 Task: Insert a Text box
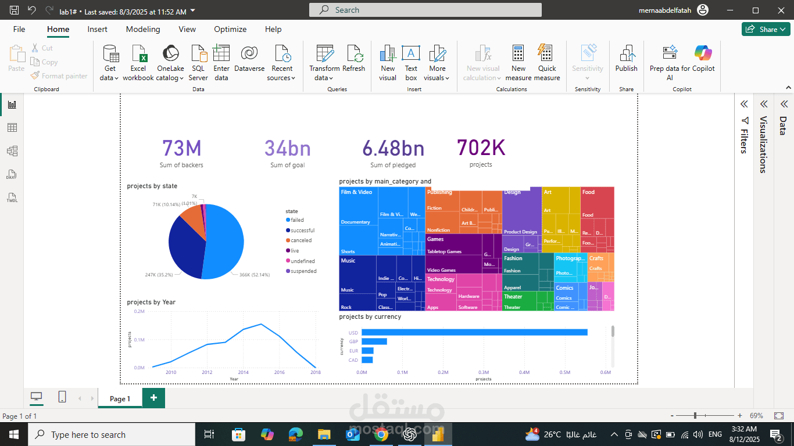coord(411,63)
